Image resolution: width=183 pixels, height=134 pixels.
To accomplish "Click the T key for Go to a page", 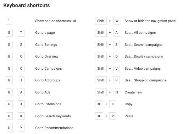I will click(x=21, y=33).
